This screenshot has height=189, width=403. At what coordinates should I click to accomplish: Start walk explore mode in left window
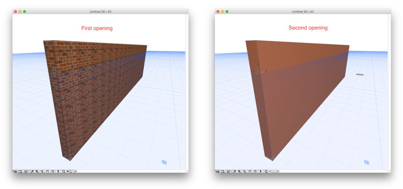58,171
